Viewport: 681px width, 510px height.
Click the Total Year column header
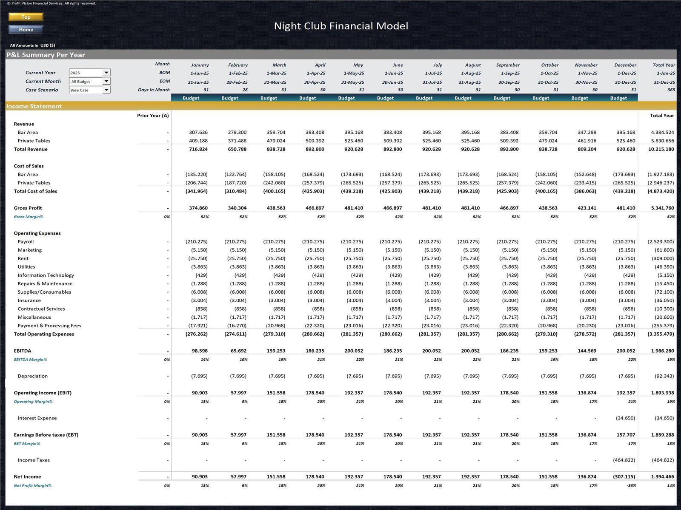663,65
